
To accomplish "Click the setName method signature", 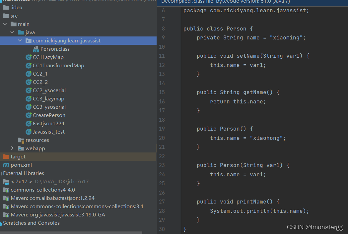I will (x=253, y=56).
